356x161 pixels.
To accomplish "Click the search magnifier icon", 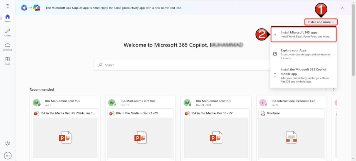I will tap(100, 65).
